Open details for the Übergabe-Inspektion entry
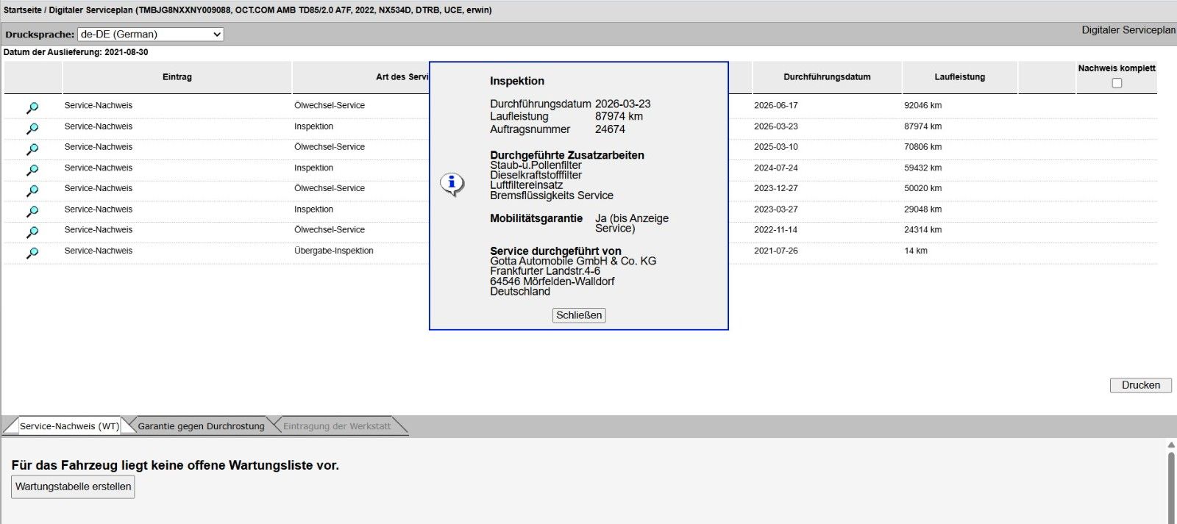Viewport: 1177px width, 524px height. [x=32, y=253]
